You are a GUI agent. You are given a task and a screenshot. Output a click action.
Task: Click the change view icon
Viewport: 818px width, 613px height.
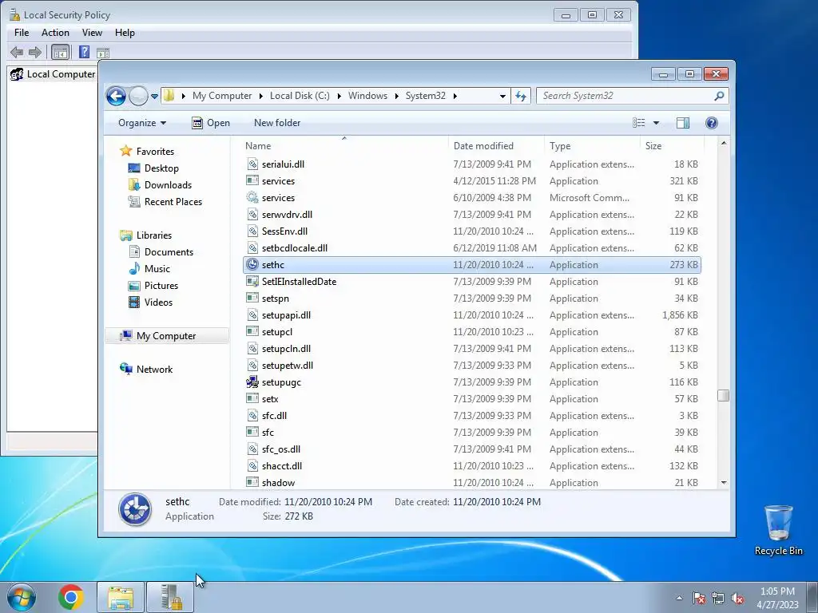[x=639, y=123]
